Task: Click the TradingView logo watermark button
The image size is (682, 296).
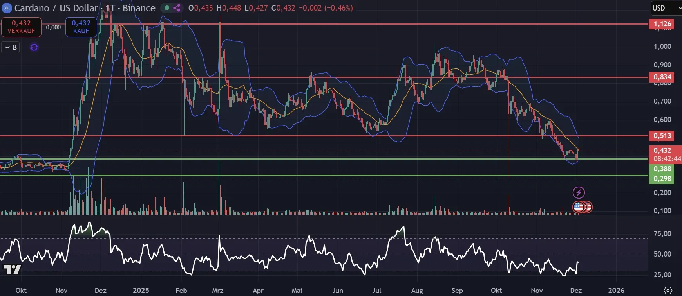Action: point(12,269)
